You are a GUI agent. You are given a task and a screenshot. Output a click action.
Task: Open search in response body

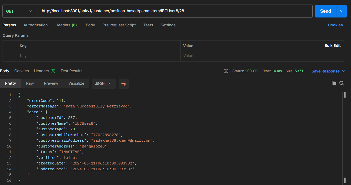[342, 83]
